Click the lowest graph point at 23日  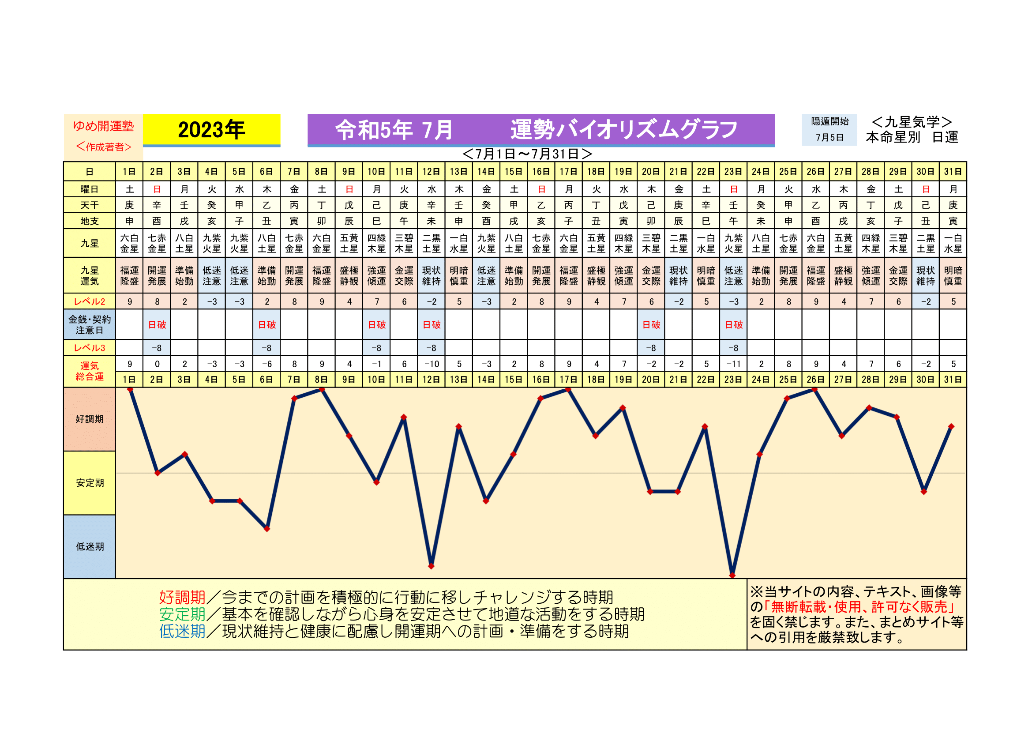(732, 575)
